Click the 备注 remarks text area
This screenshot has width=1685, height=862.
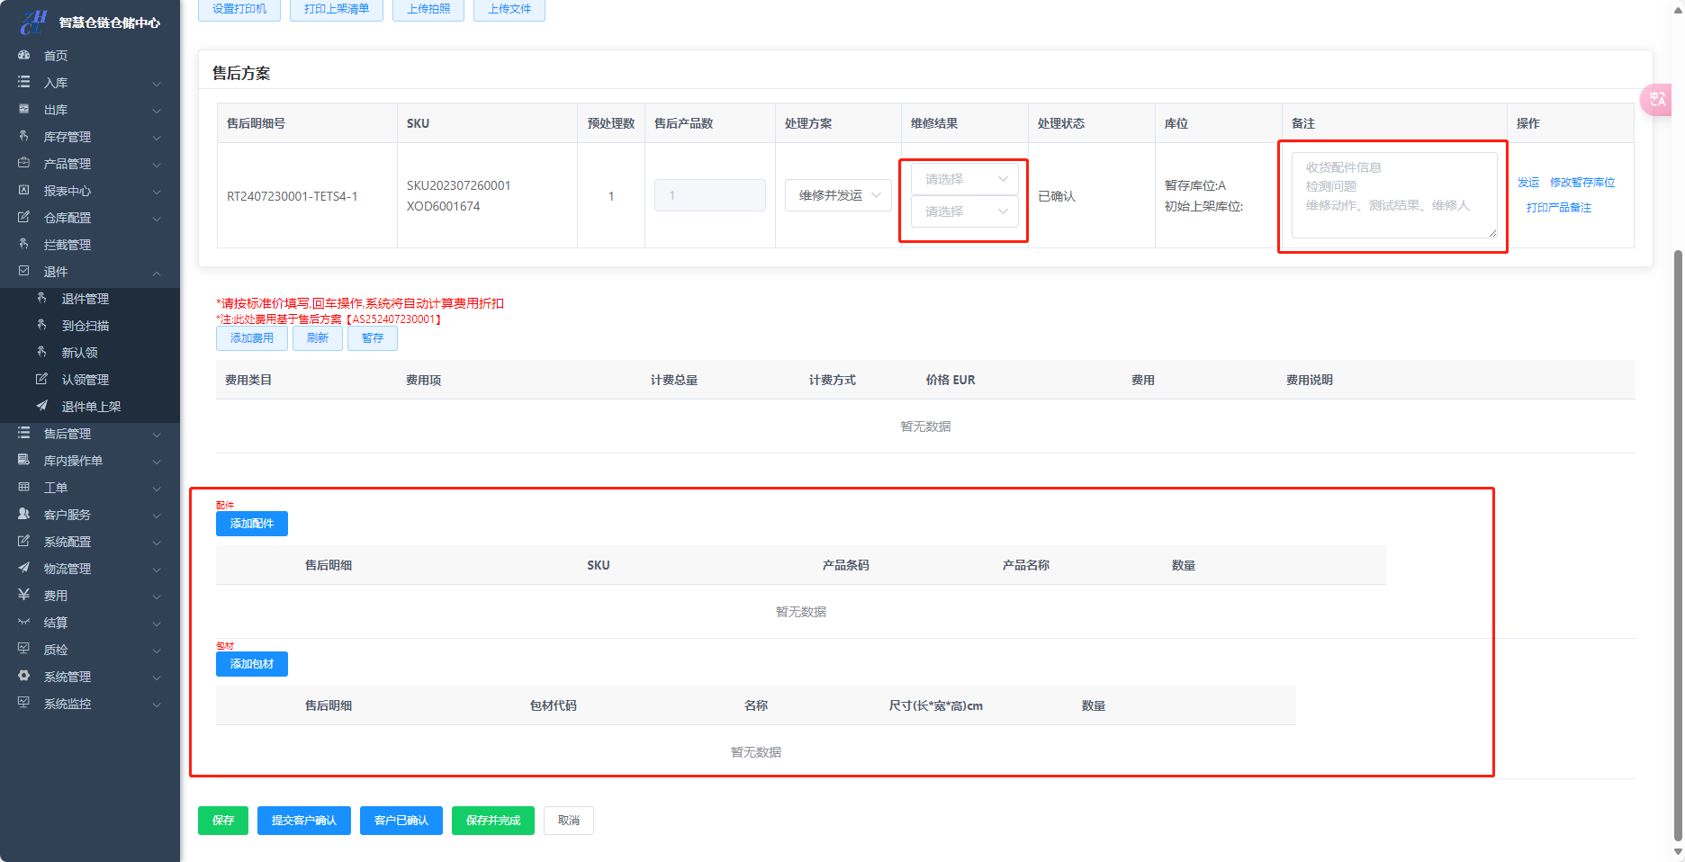[1393, 195]
